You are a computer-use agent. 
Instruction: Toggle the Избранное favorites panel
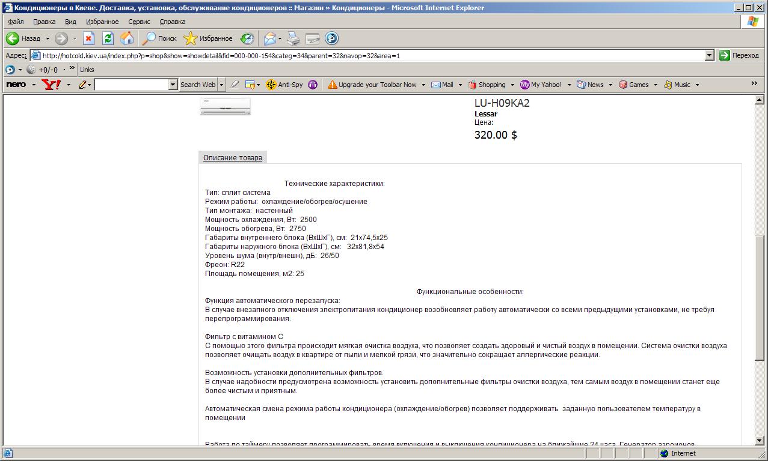(x=208, y=38)
